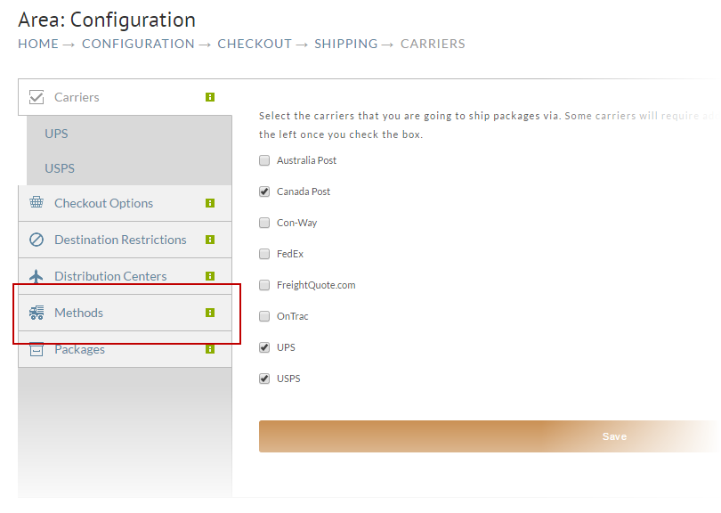Click the Australia Post label
721x513 pixels.
coord(307,160)
